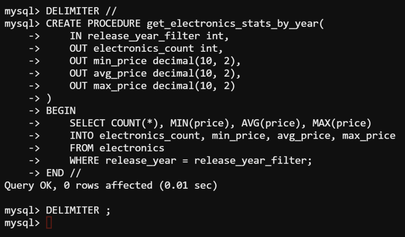
Task: Click the 'END //' statement
Action: coord(64,173)
